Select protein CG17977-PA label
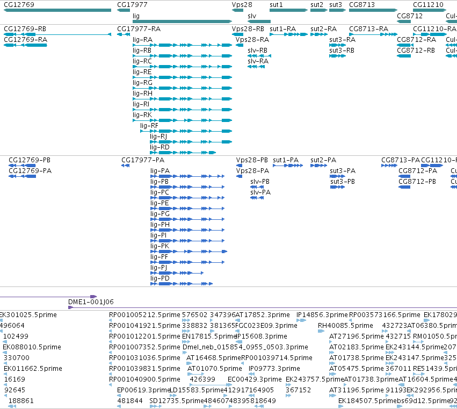Image resolution: width=457 pixels, height=409 pixels. 143,160
